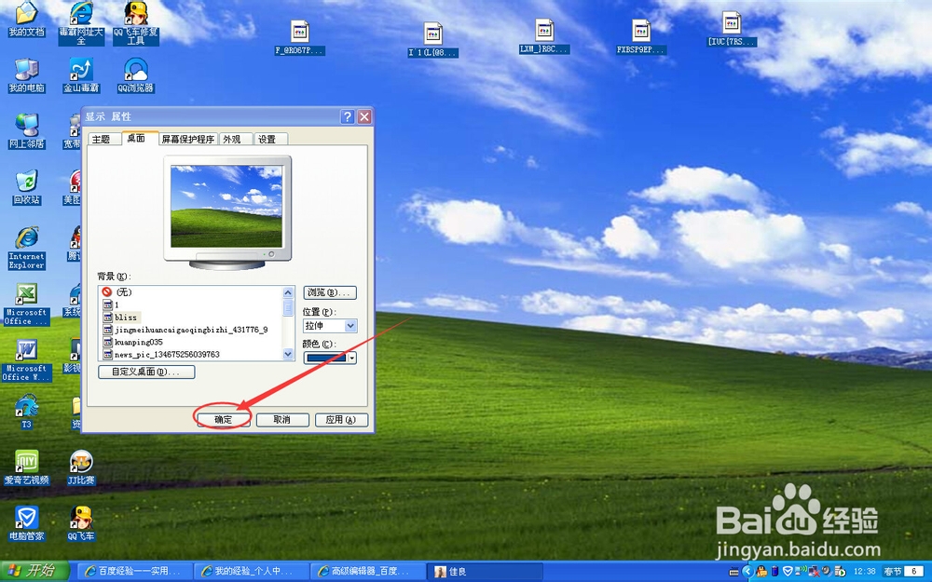Image resolution: width=932 pixels, height=582 pixels.
Task: Launch 金山毒霸 antivirus shortcut
Action: (x=81, y=75)
